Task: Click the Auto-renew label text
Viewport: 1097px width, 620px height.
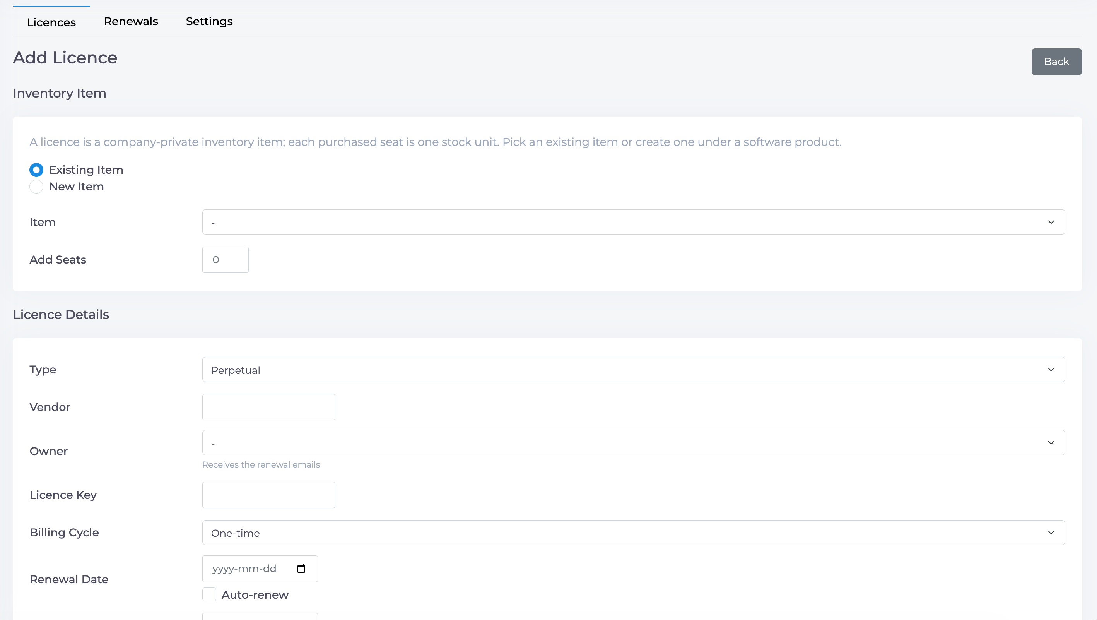Action: click(255, 595)
